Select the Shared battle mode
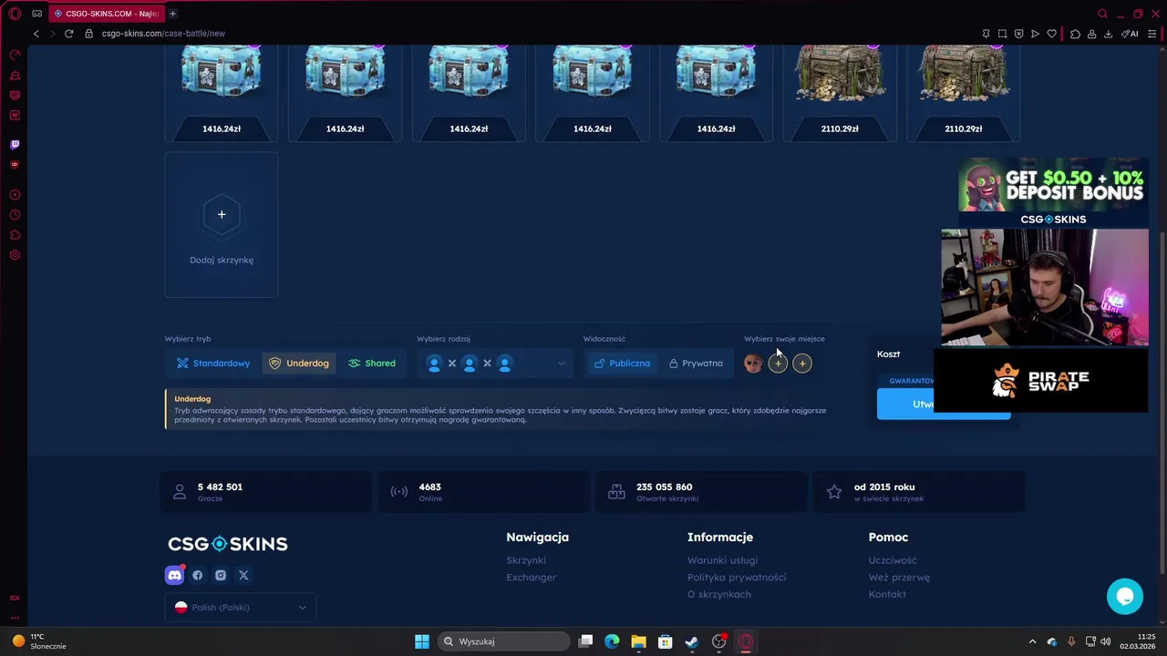Image resolution: width=1167 pixels, height=656 pixels. point(371,364)
